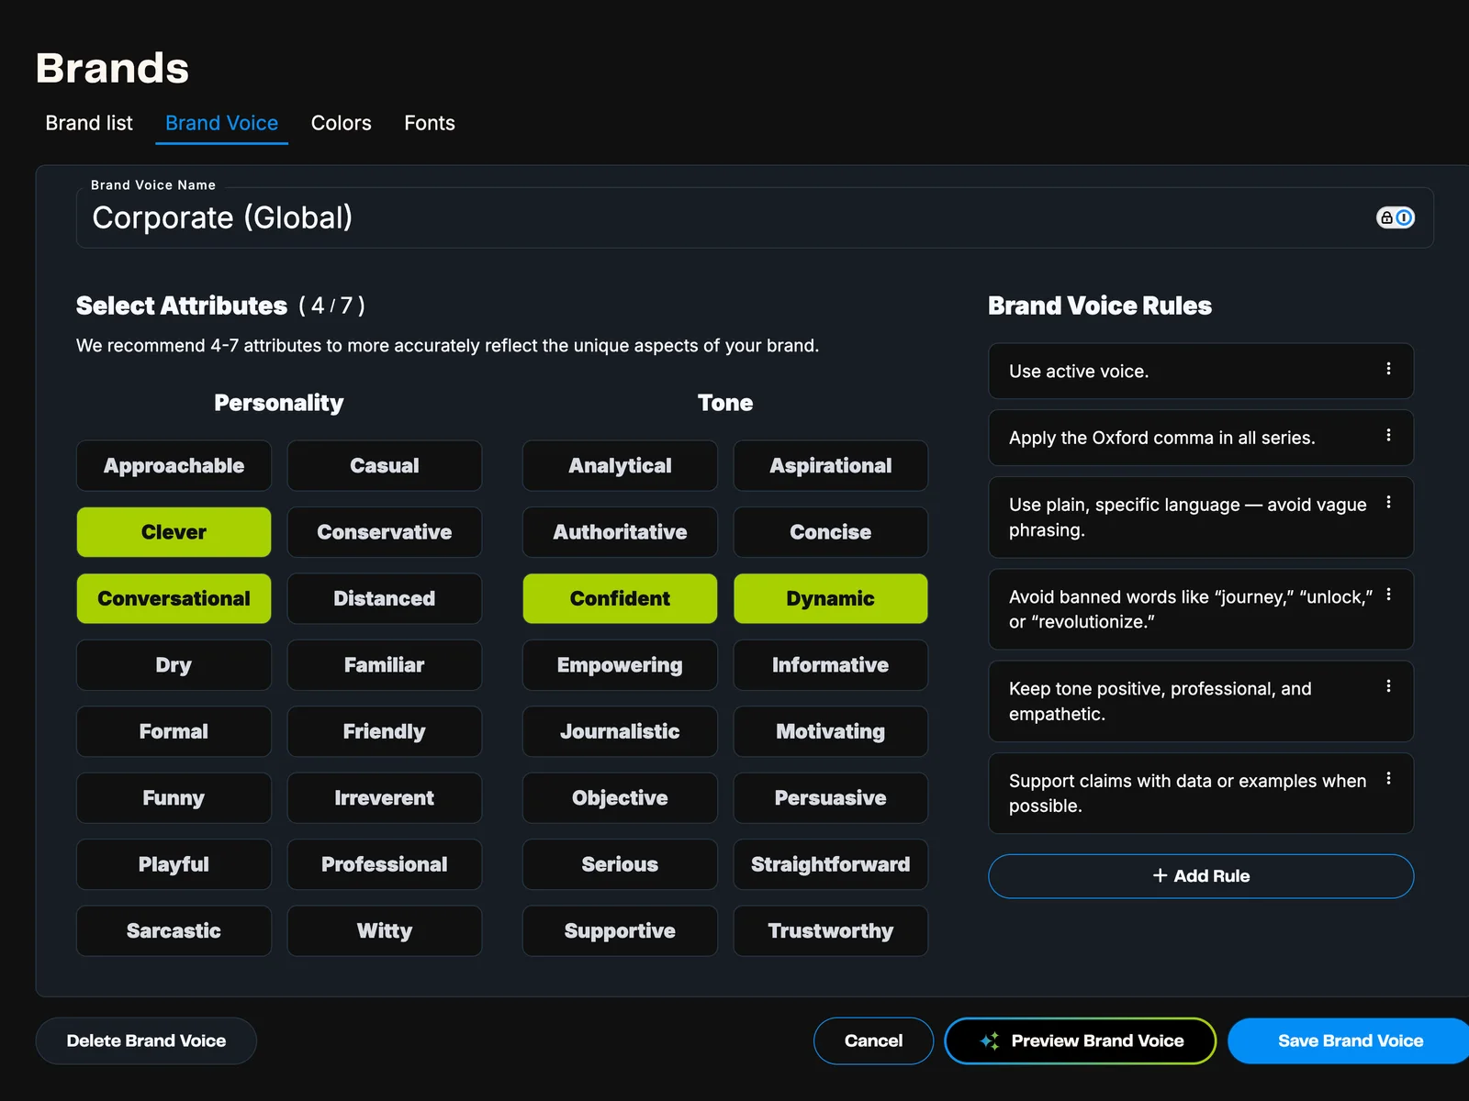Enable the Straightforward tone
Screen dimensions: 1469x1101
830,864
